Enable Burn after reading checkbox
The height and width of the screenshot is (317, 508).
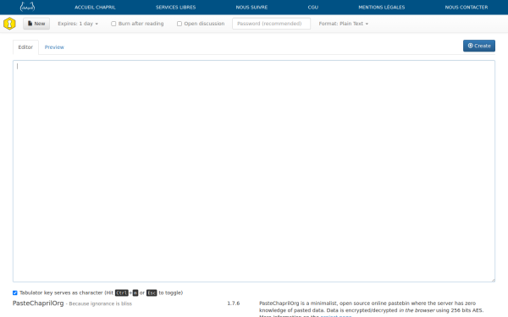[x=113, y=24]
